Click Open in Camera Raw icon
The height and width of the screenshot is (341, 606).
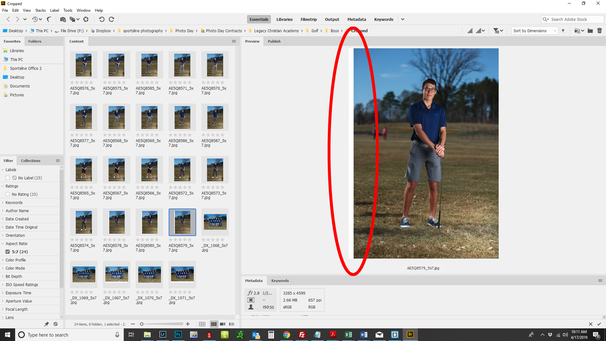click(x=86, y=19)
